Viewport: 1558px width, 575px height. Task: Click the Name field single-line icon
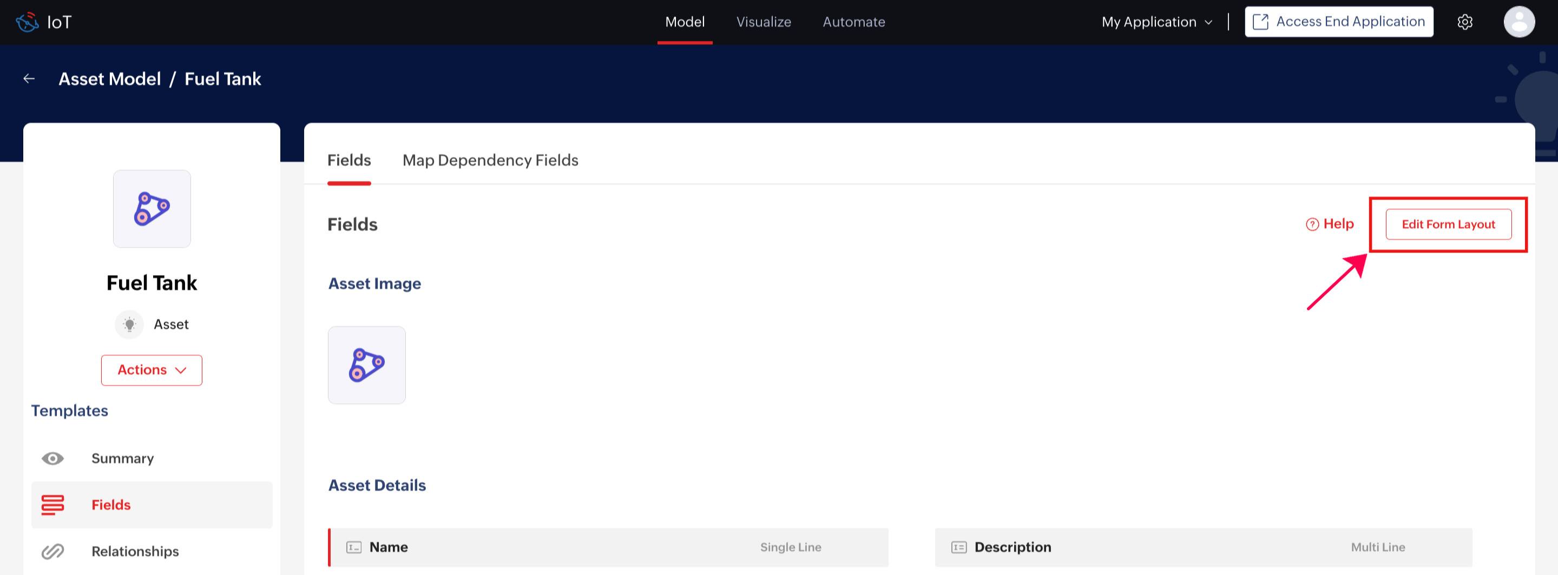pyautogui.click(x=354, y=547)
